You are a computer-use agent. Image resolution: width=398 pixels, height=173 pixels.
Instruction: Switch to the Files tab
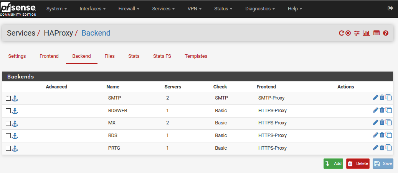pos(110,56)
